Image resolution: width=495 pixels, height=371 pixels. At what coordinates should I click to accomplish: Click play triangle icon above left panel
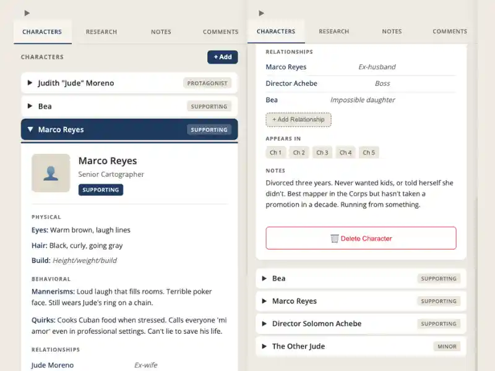pyautogui.click(x=27, y=13)
